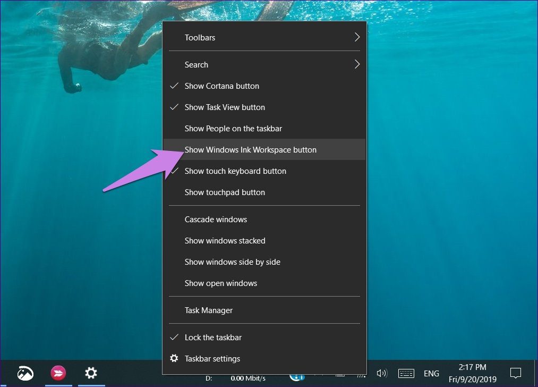This screenshot has height=387, width=538.
Task: Enable Show People on the taskbar
Action: pos(264,129)
